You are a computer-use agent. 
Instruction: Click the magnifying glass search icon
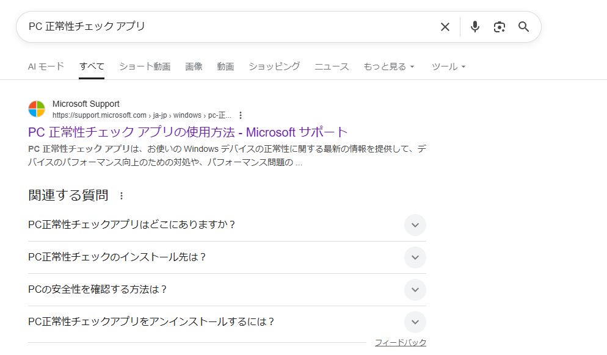pyautogui.click(x=523, y=27)
